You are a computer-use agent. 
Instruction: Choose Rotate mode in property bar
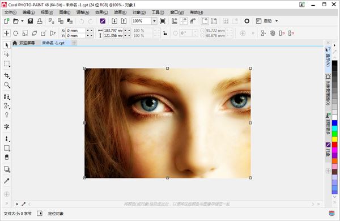click(16, 33)
